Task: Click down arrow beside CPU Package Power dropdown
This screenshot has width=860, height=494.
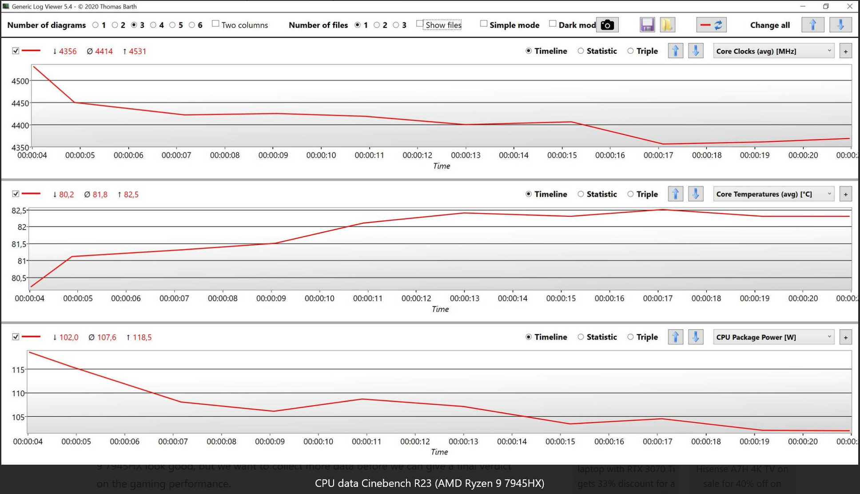Action: pos(696,337)
